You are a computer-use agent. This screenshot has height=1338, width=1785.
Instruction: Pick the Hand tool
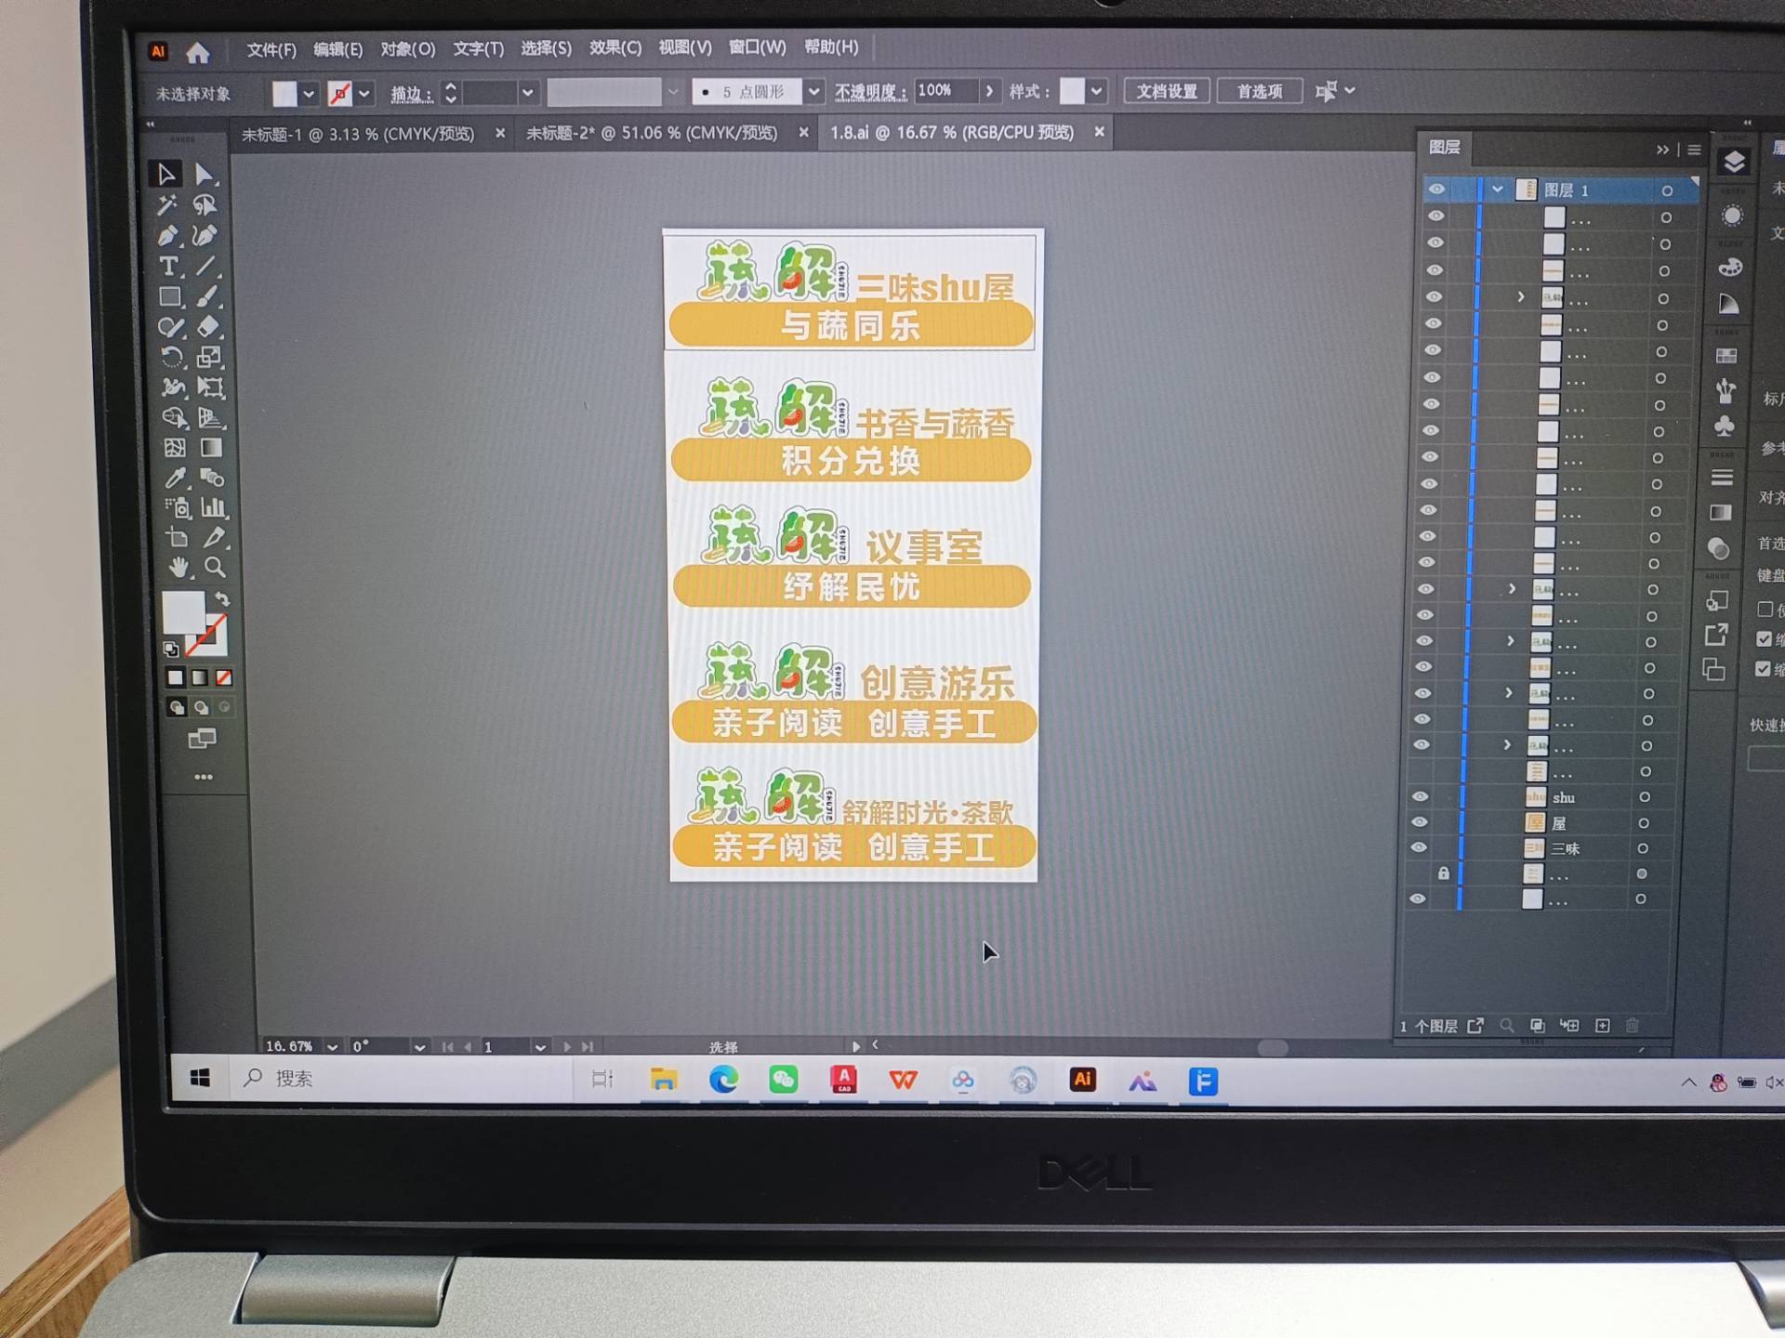point(178,567)
